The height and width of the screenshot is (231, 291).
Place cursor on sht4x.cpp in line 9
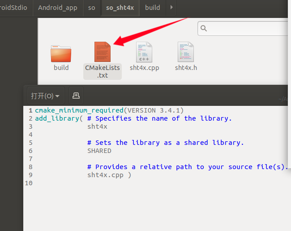[107, 175]
